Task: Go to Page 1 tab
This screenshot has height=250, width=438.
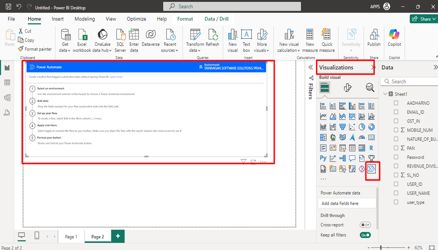Action: (x=71, y=237)
